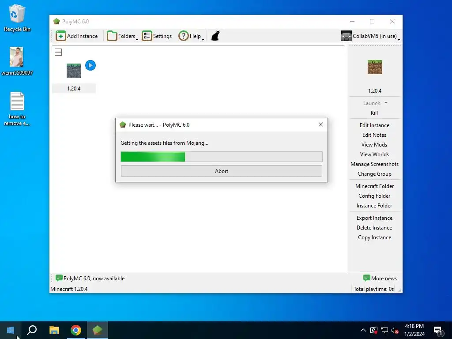
Task: Click More news button
Action: click(x=380, y=279)
